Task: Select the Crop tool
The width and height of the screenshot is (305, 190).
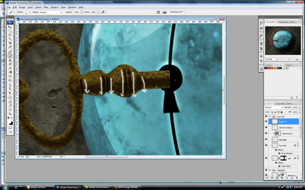Action: pos(10,43)
